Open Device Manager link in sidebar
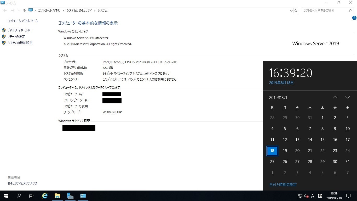 tap(20, 30)
